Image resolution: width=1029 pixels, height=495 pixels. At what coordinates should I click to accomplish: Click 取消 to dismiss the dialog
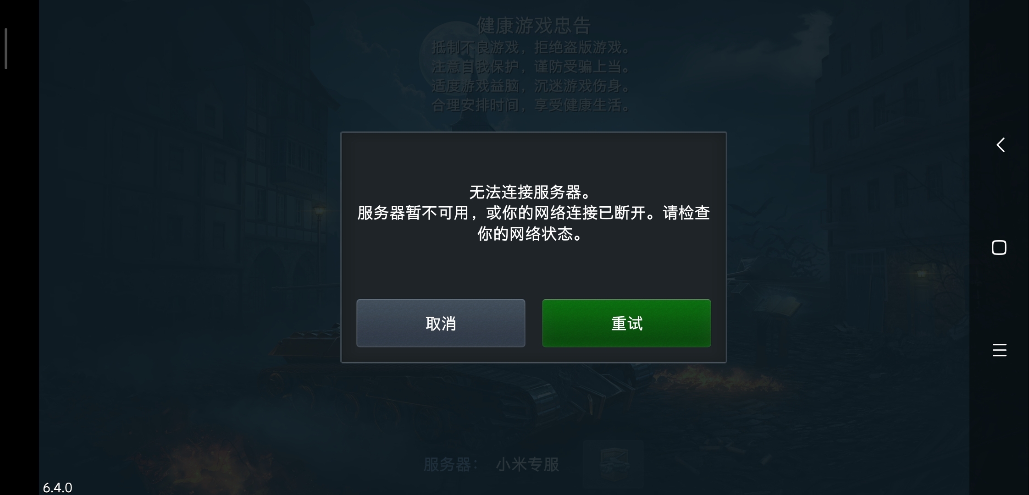point(441,323)
